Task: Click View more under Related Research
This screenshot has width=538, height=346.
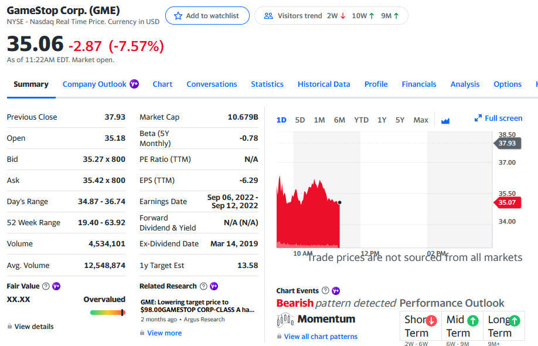Action: tap(164, 333)
